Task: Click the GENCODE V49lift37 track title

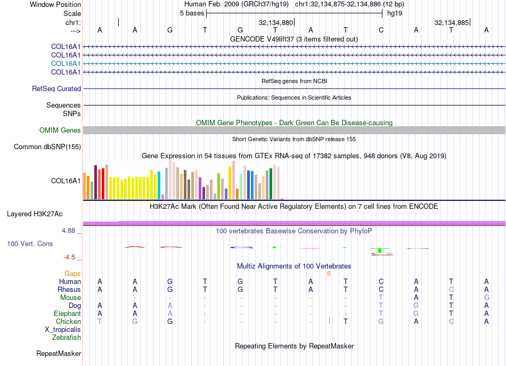Action: click(293, 39)
